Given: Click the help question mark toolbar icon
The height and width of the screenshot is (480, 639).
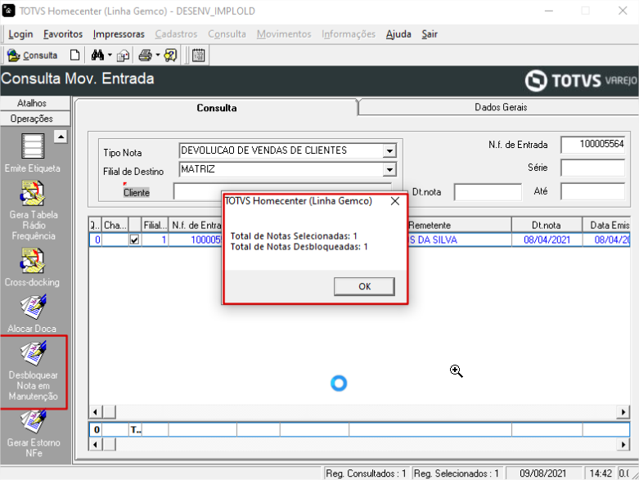Looking at the screenshot, I should [x=170, y=55].
